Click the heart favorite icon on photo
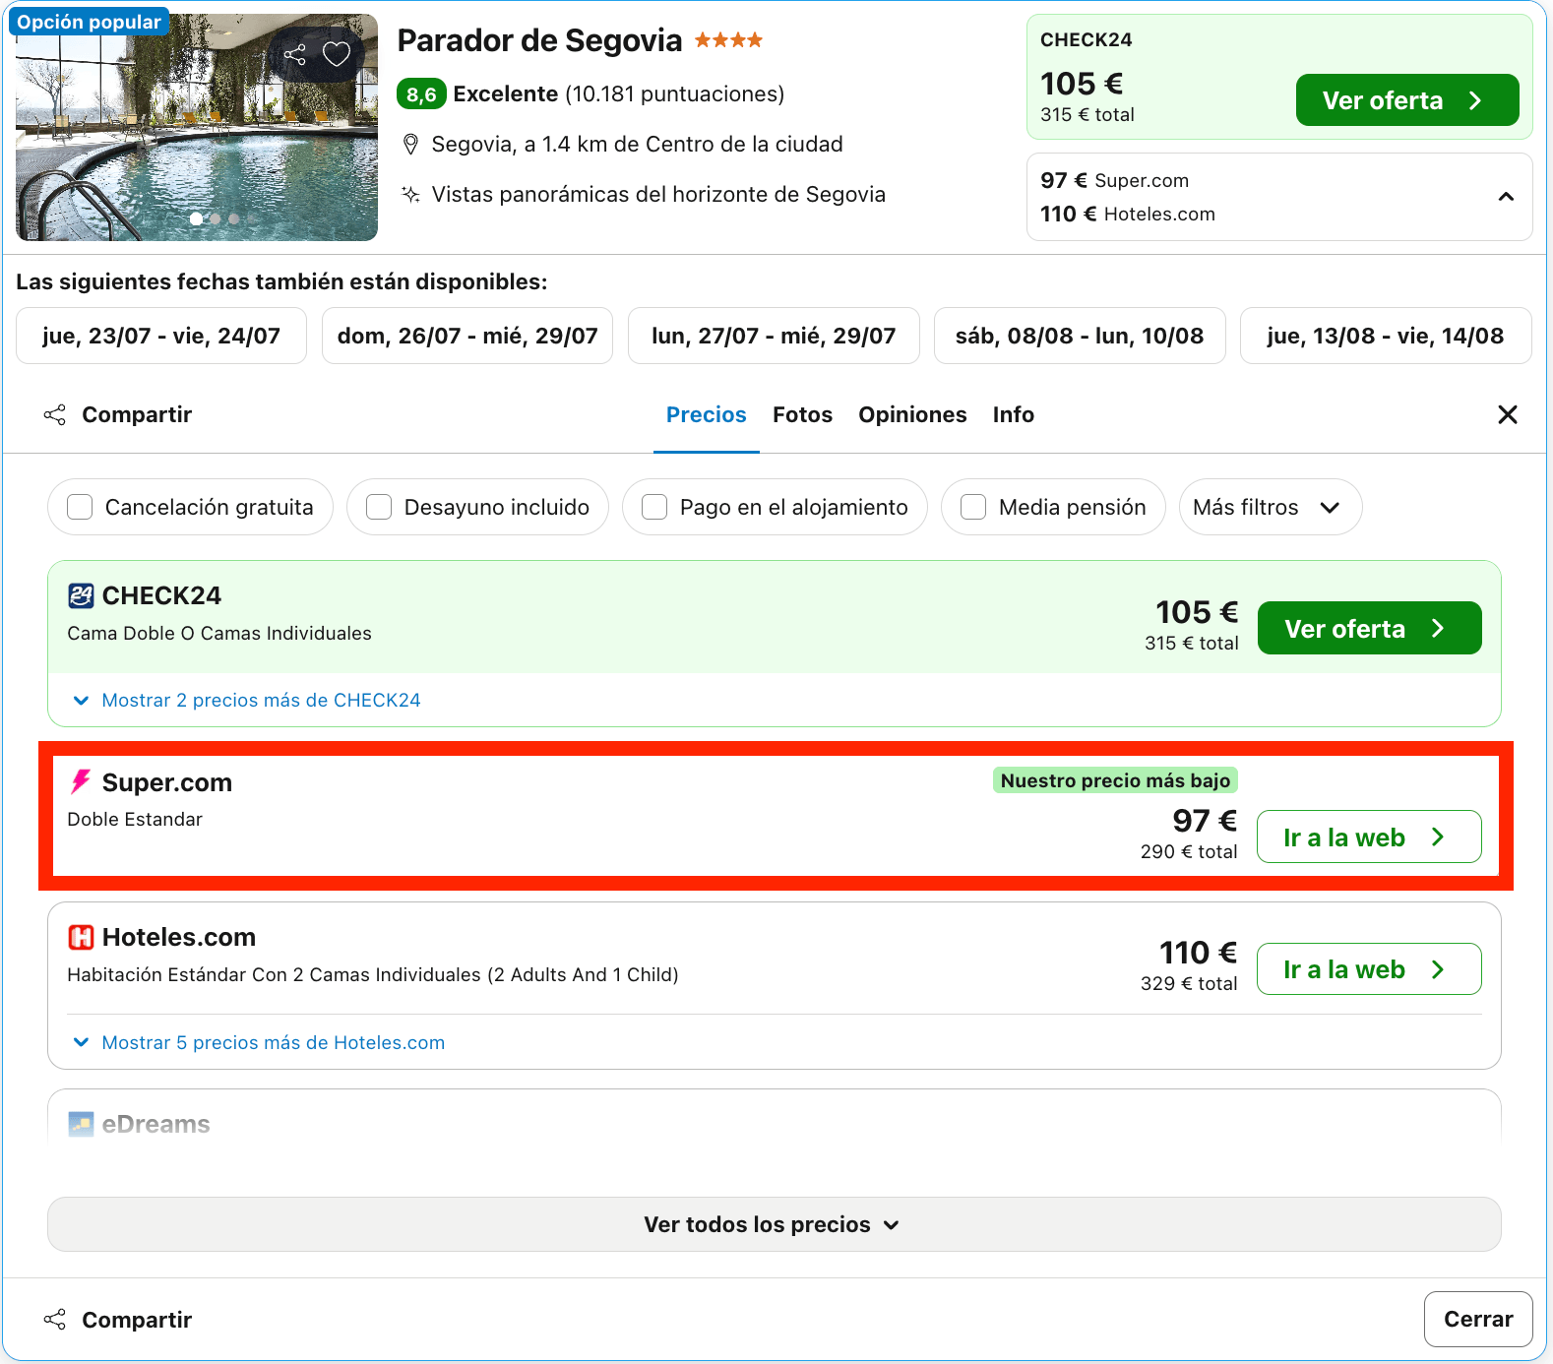Viewport: 1553px width, 1364px height. tap(337, 54)
